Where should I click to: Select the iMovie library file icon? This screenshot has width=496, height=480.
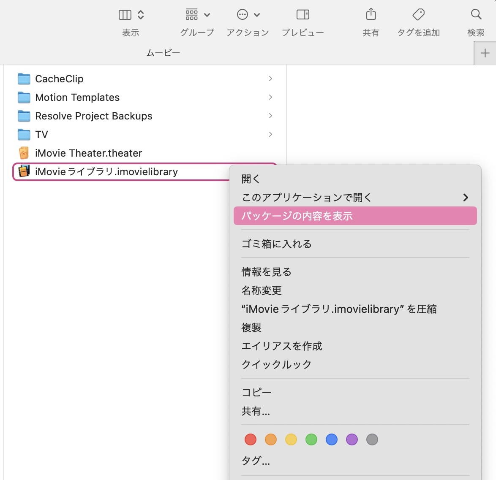(24, 171)
